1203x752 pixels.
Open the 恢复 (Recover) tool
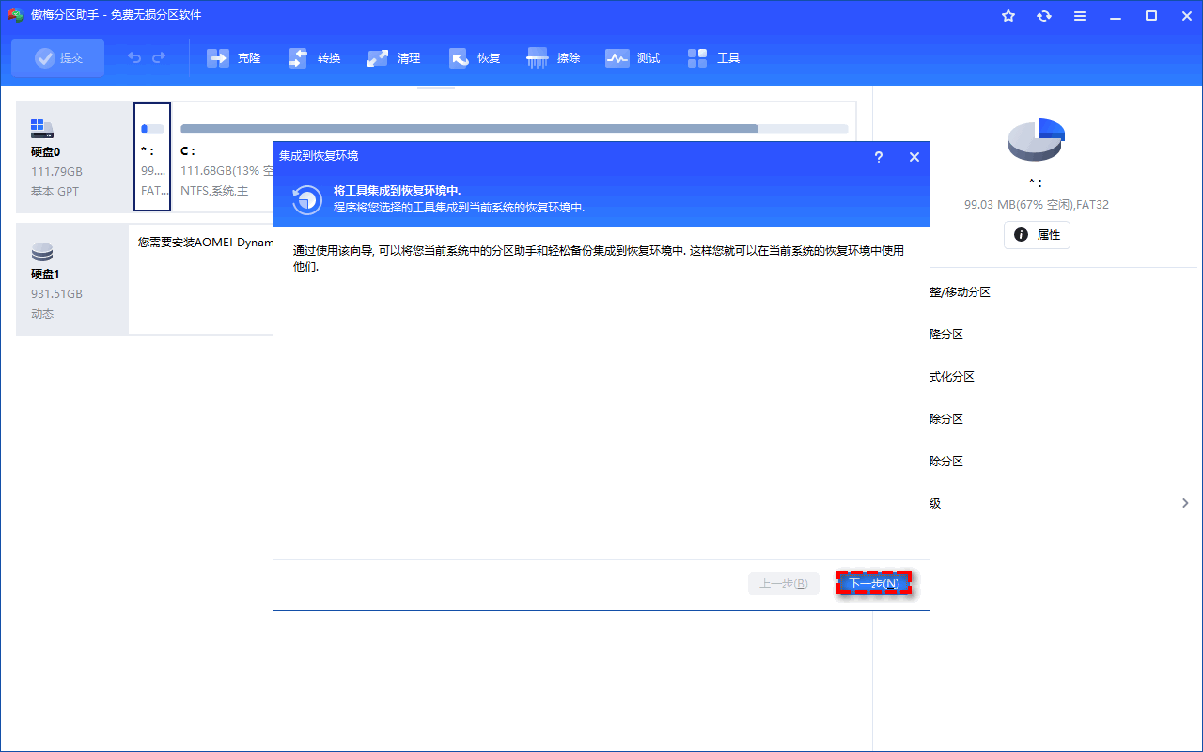tap(474, 57)
